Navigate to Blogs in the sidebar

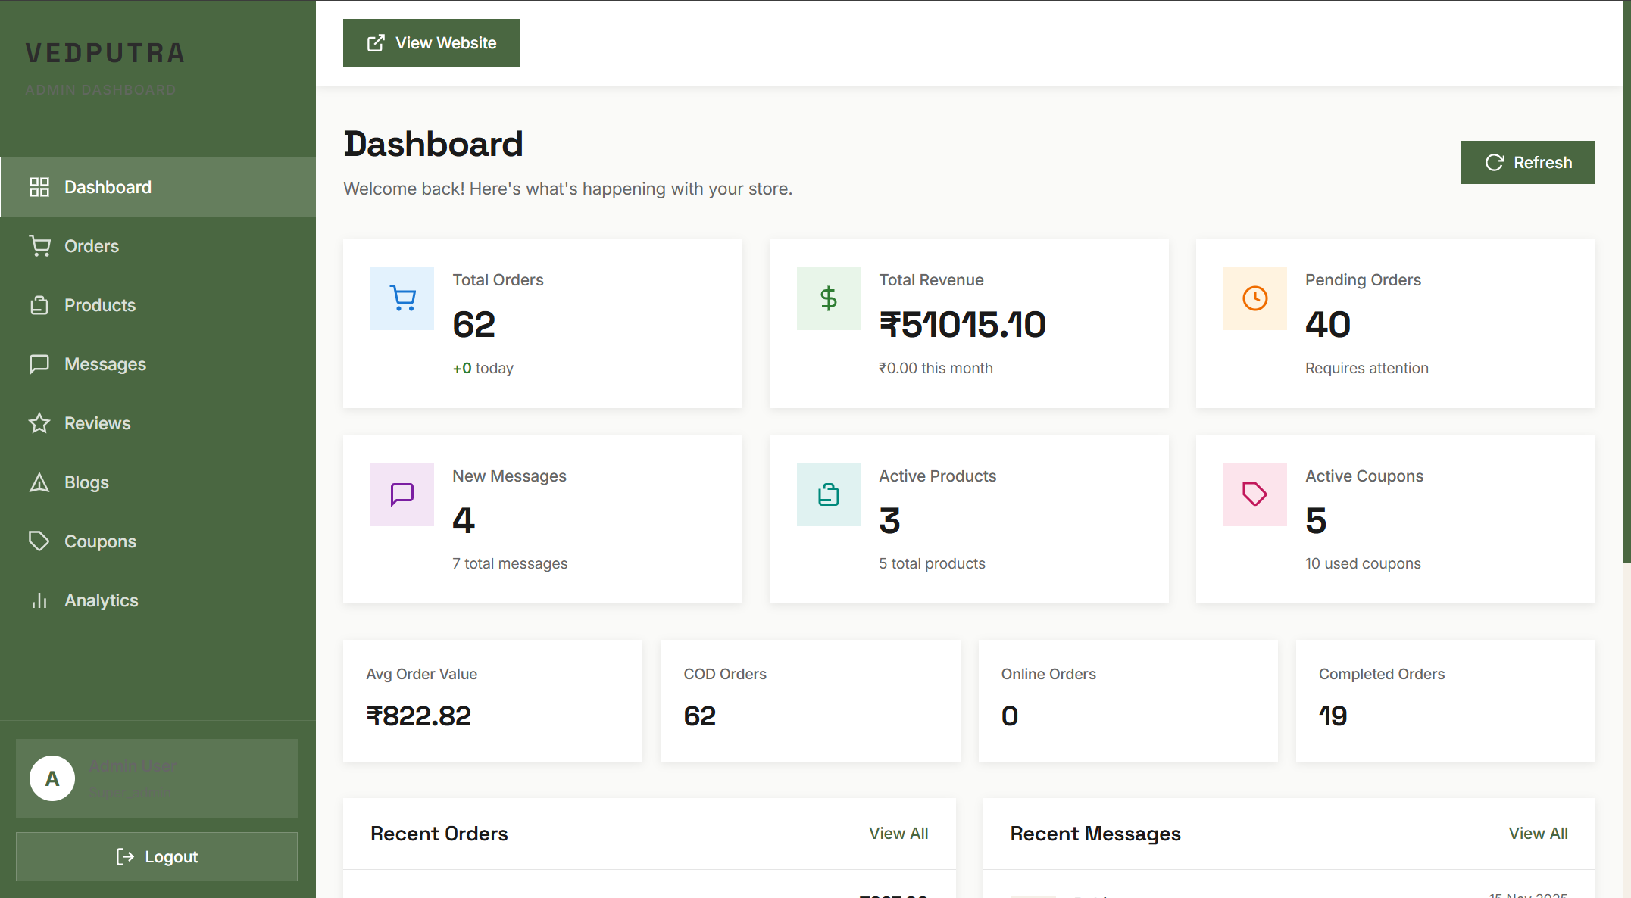coord(86,482)
